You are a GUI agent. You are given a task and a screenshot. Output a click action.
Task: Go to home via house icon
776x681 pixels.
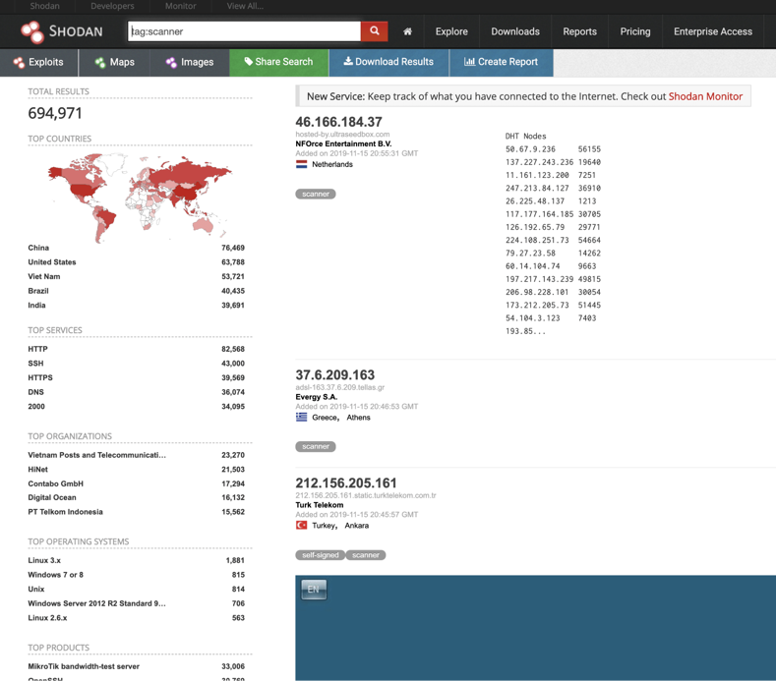(x=407, y=31)
